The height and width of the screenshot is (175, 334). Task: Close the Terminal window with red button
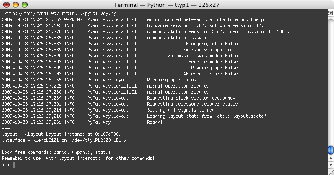pyautogui.click(x=6, y=5)
